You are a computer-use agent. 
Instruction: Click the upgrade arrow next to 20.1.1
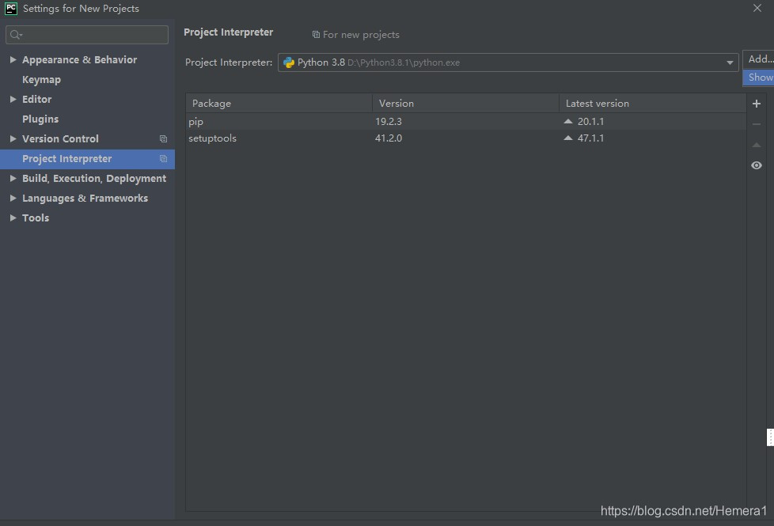[x=568, y=121]
